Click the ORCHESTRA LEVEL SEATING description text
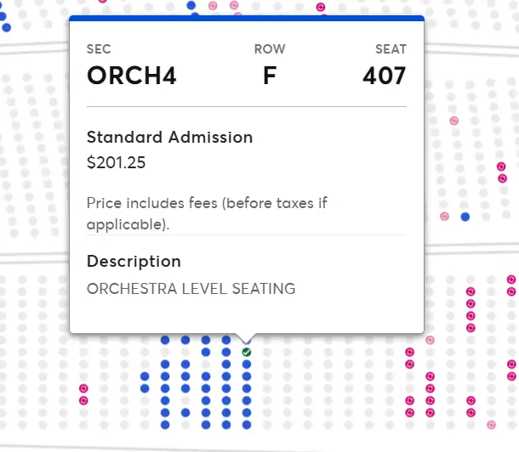The height and width of the screenshot is (452, 519). [x=191, y=289]
